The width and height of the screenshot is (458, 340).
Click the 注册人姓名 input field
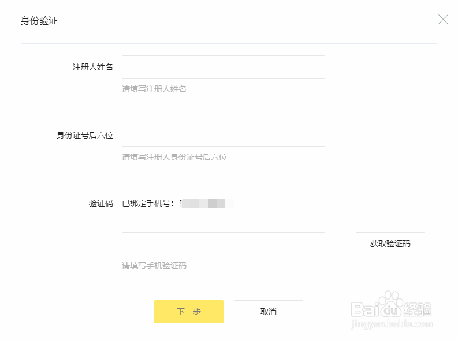223,67
